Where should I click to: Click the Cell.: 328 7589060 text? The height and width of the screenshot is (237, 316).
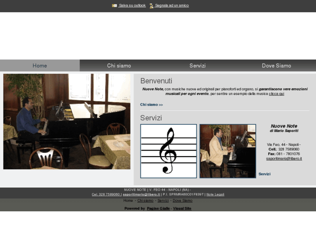(284, 149)
